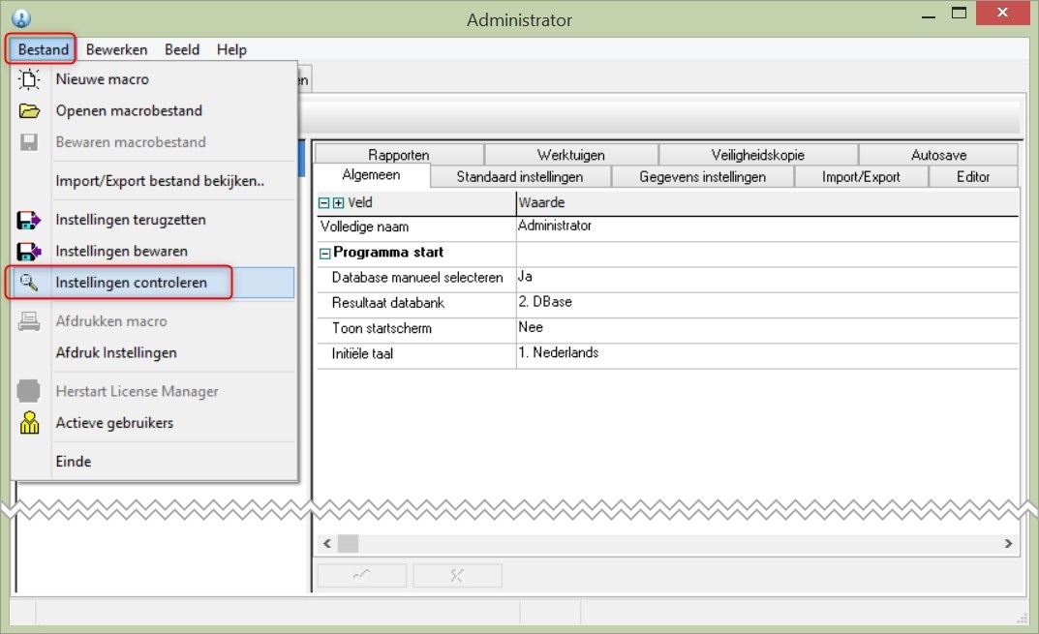Choose Einde to exit
This screenshot has height=634, width=1039.
coord(74,461)
